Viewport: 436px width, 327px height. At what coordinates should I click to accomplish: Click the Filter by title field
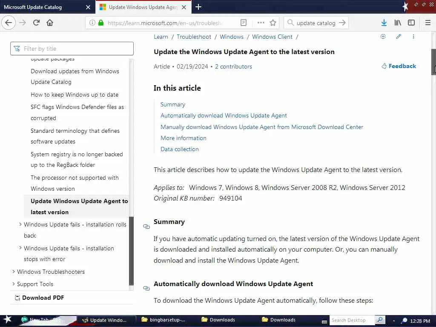click(x=72, y=49)
